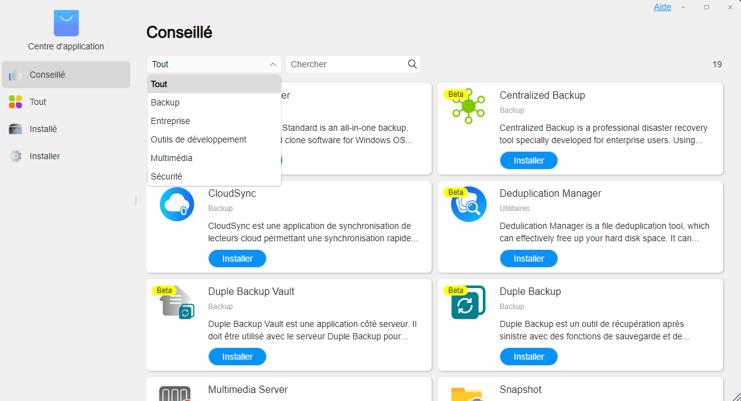The image size is (741, 401).
Task: Install the Centralized Backup app
Action: [x=529, y=160]
